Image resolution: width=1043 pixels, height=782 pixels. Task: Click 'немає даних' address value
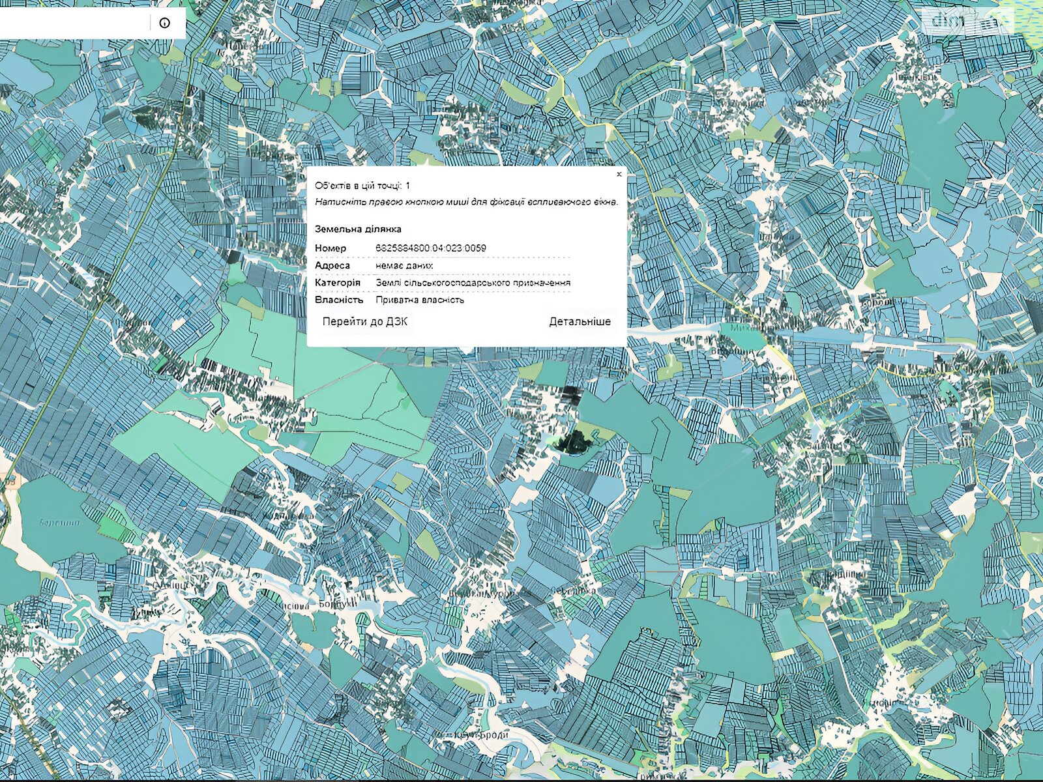click(x=404, y=265)
